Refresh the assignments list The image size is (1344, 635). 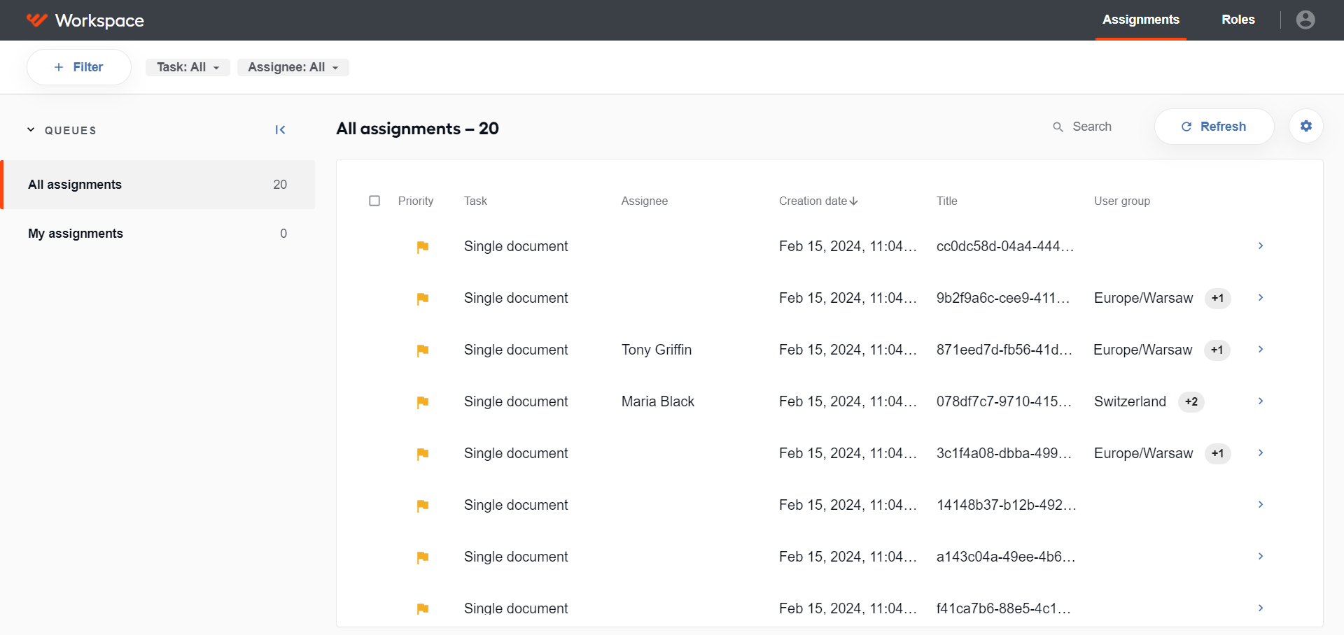pos(1214,127)
